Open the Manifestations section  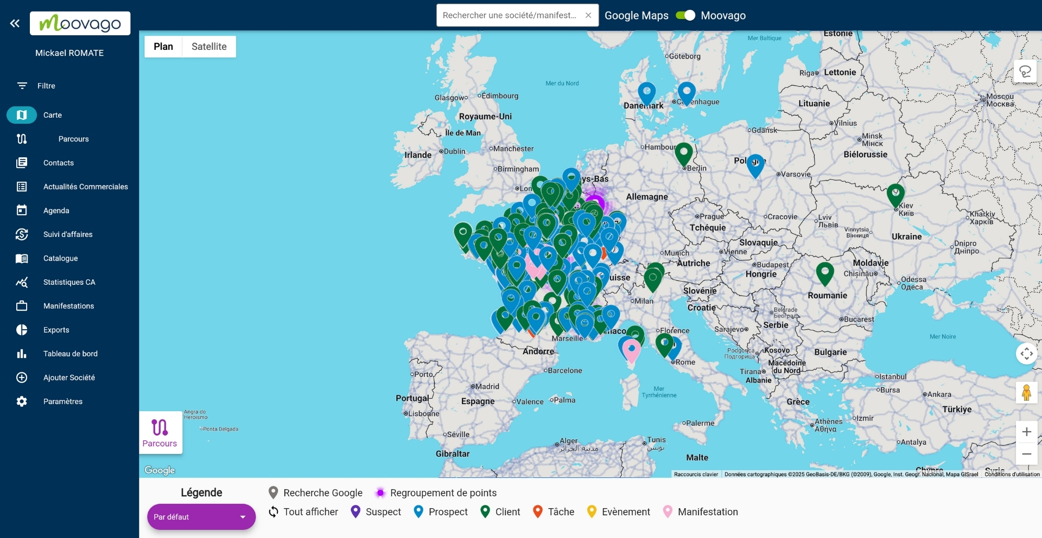point(68,306)
